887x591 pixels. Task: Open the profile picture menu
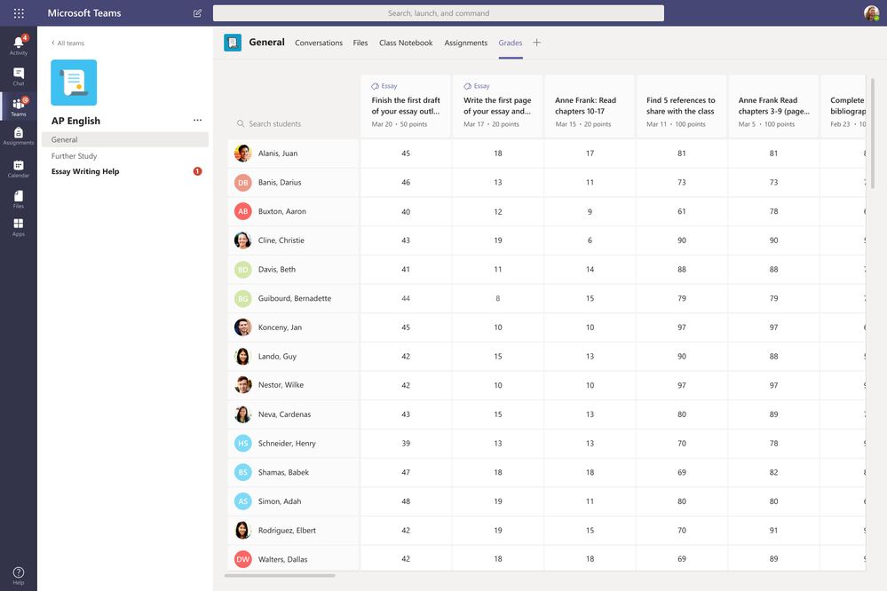[x=871, y=13]
